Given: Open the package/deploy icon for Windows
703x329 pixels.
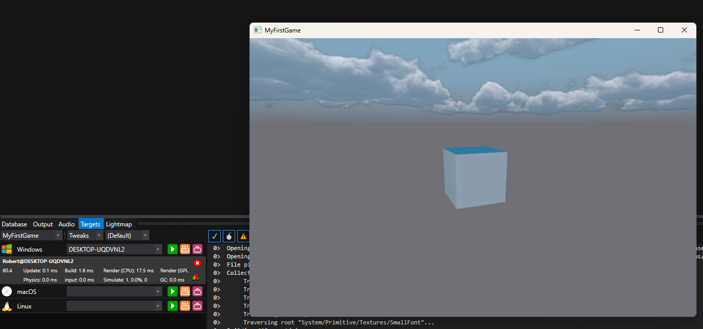Looking at the screenshot, I should [197, 249].
